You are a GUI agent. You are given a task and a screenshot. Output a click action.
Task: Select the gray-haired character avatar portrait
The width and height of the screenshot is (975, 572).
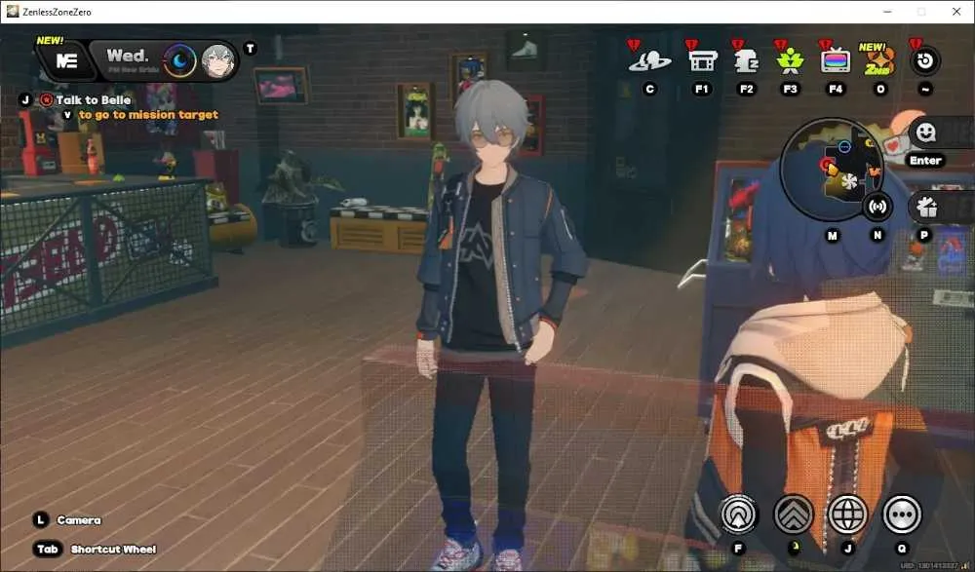click(218, 61)
